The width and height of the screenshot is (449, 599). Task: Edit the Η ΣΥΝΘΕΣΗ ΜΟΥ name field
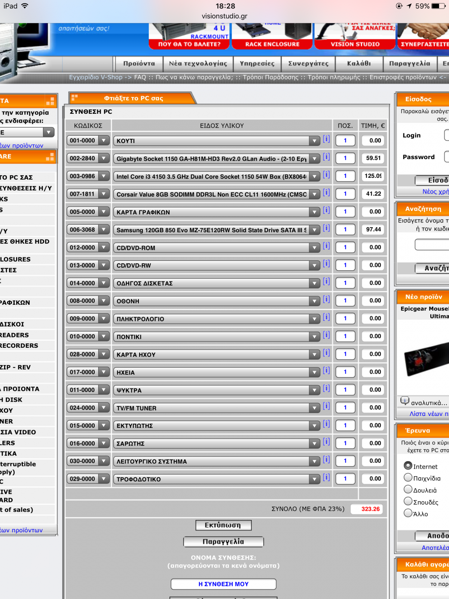tap(223, 584)
